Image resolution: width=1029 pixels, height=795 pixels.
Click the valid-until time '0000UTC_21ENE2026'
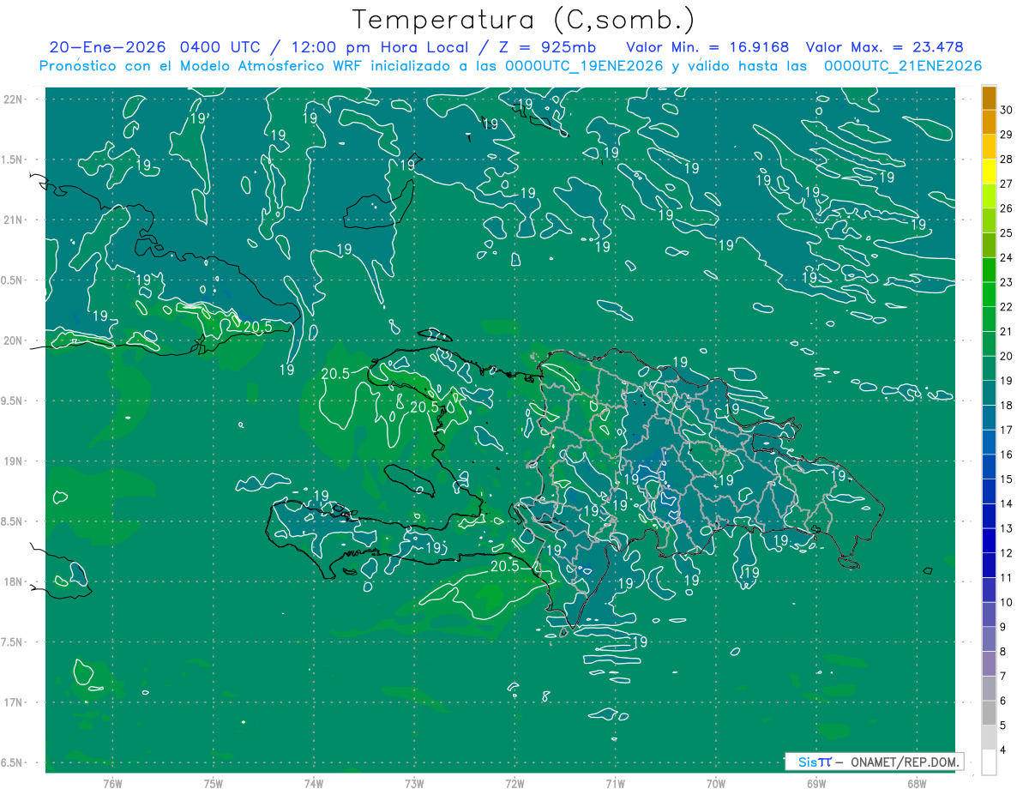903,66
